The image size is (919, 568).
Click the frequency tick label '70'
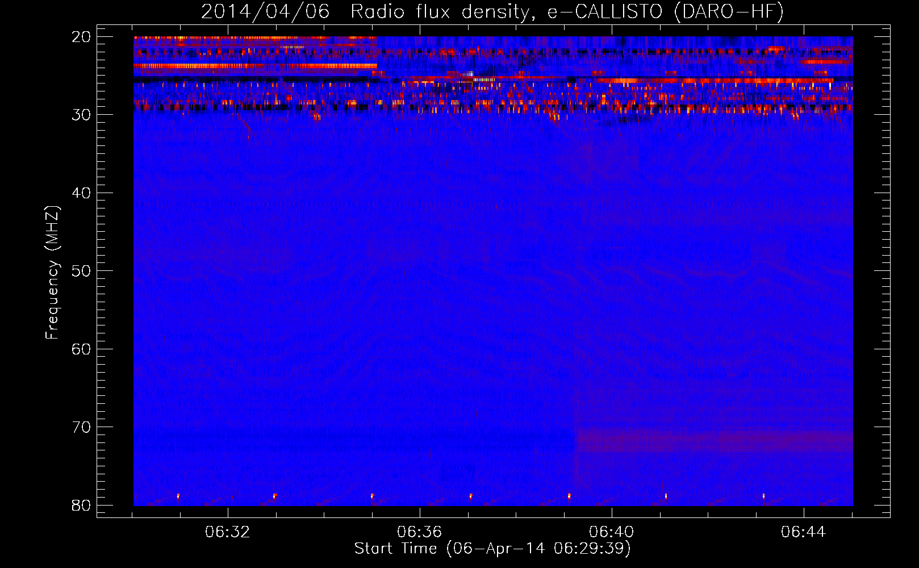pyautogui.click(x=81, y=427)
